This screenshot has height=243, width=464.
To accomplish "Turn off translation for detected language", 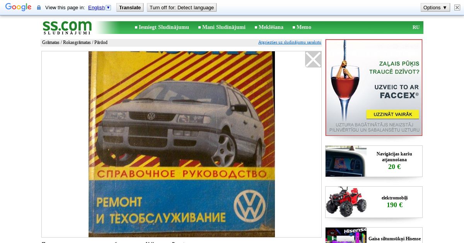I will [x=182, y=8].
